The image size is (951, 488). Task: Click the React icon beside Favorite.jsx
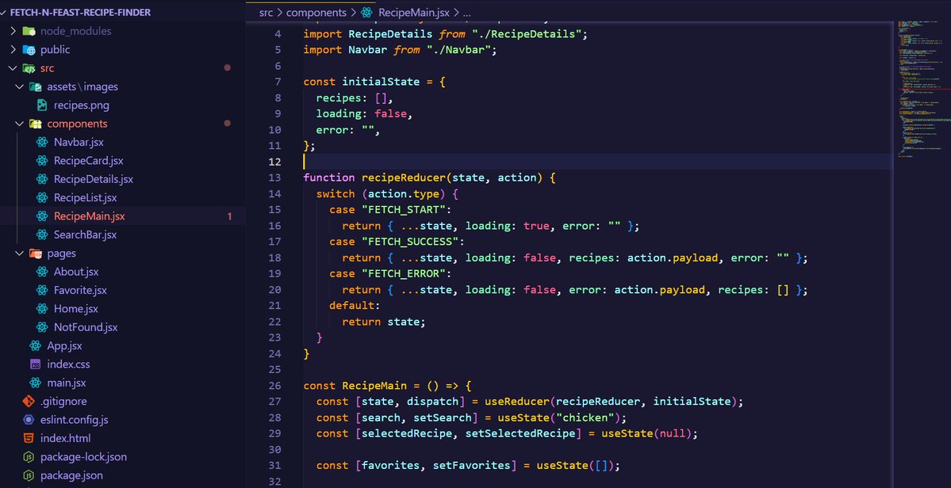coord(42,290)
